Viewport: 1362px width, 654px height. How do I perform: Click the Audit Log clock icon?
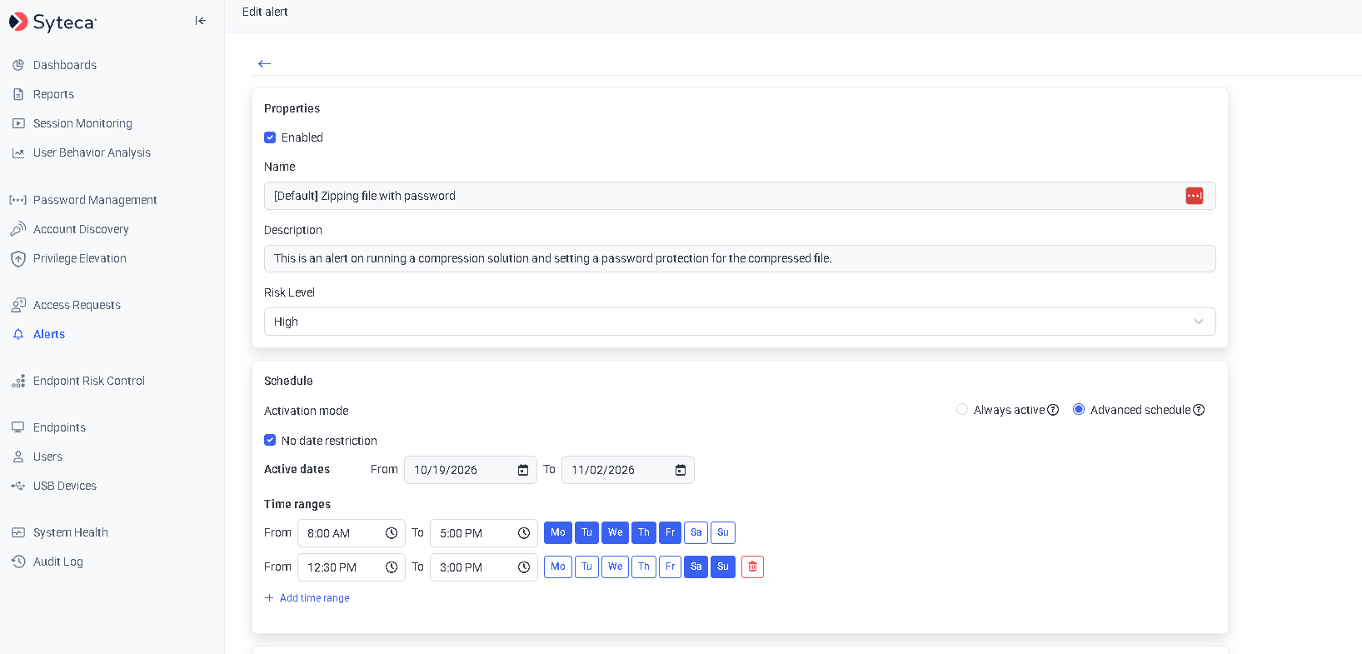[x=18, y=562]
